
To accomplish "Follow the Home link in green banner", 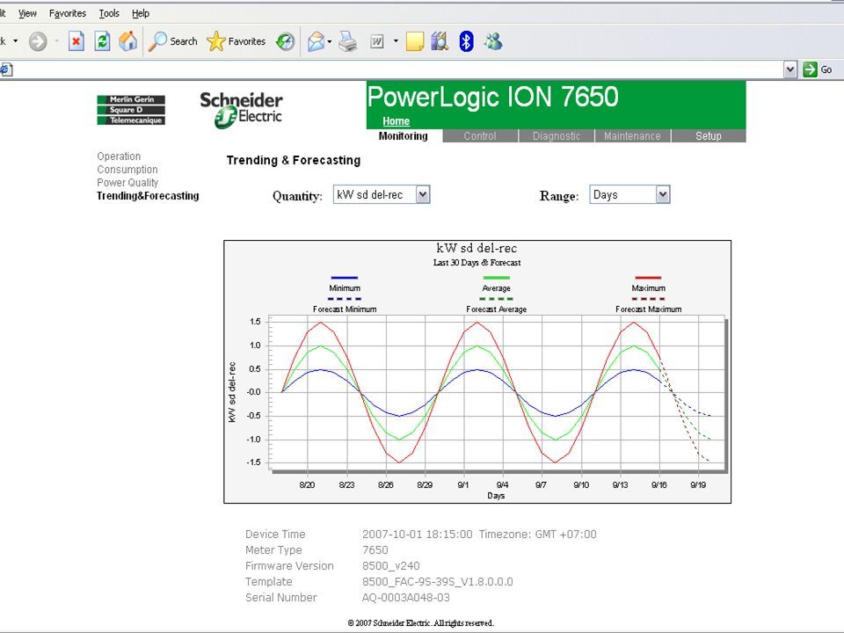I will pos(397,121).
